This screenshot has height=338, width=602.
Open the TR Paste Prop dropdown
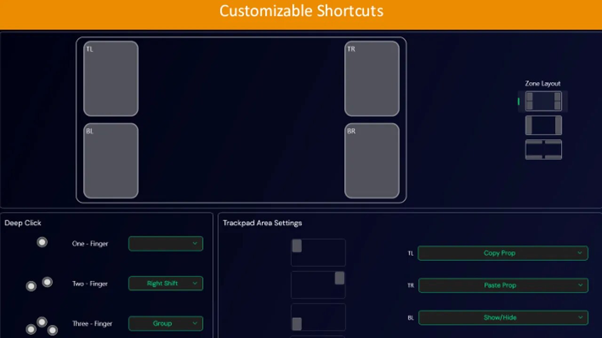pos(503,285)
